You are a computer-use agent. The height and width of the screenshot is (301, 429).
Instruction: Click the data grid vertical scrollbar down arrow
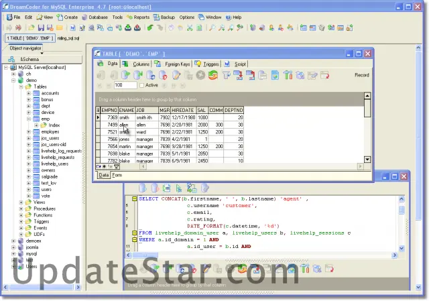[367, 160]
